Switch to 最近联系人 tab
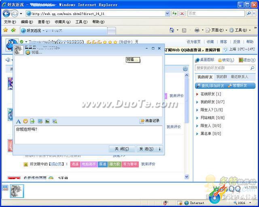This screenshot has width=259, height=207. click(x=240, y=77)
